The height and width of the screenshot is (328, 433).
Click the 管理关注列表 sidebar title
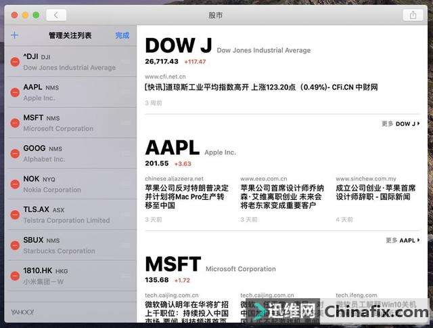click(70, 35)
